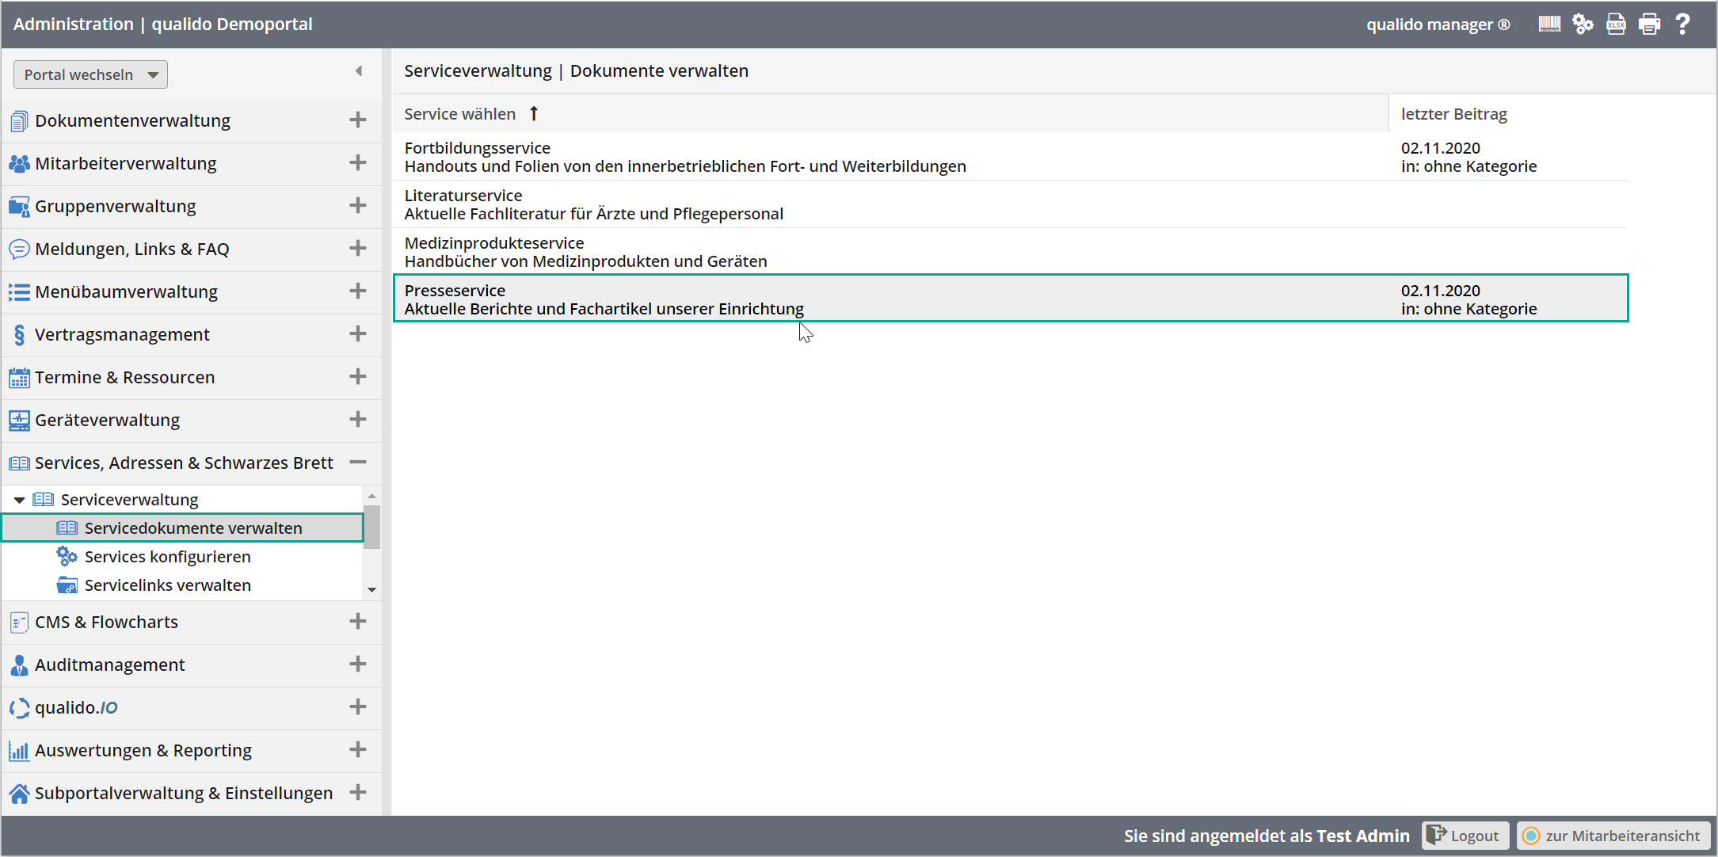Click the letzter Beitrag column header
Image resolution: width=1718 pixels, height=857 pixels.
(1453, 114)
